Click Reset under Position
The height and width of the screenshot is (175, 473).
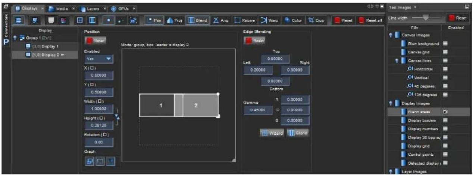pyautogui.click(x=95, y=40)
